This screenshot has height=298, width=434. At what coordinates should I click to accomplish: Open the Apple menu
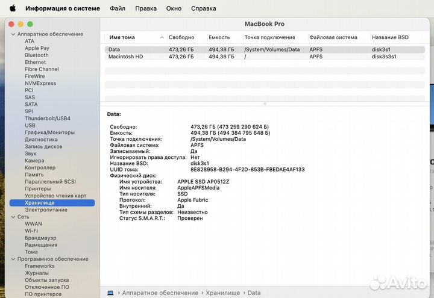(13, 8)
